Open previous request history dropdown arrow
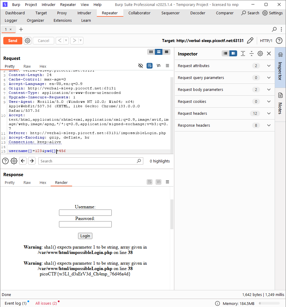Image resolution: width=286 pixels, height=307 pixels. point(66,41)
